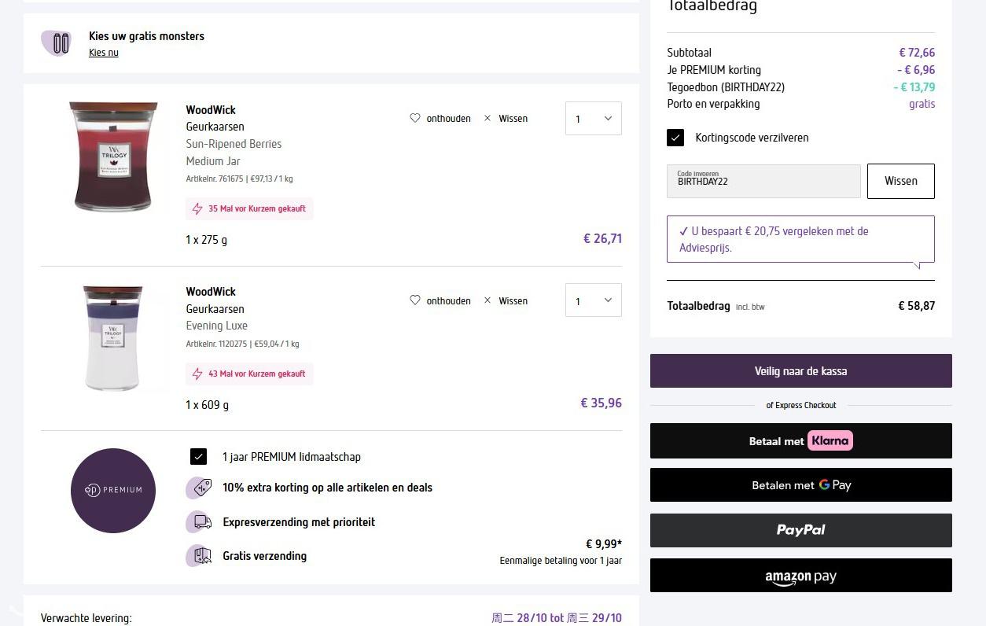Toggle the Kortingscode verzilveren checkbox
The width and height of the screenshot is (986, 626).
pos(675,138)
